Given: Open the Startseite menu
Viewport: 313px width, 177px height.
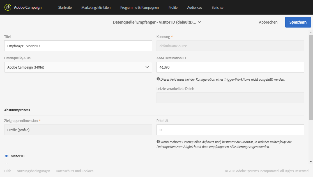Looking at the screenshot, I should (65, 7).
